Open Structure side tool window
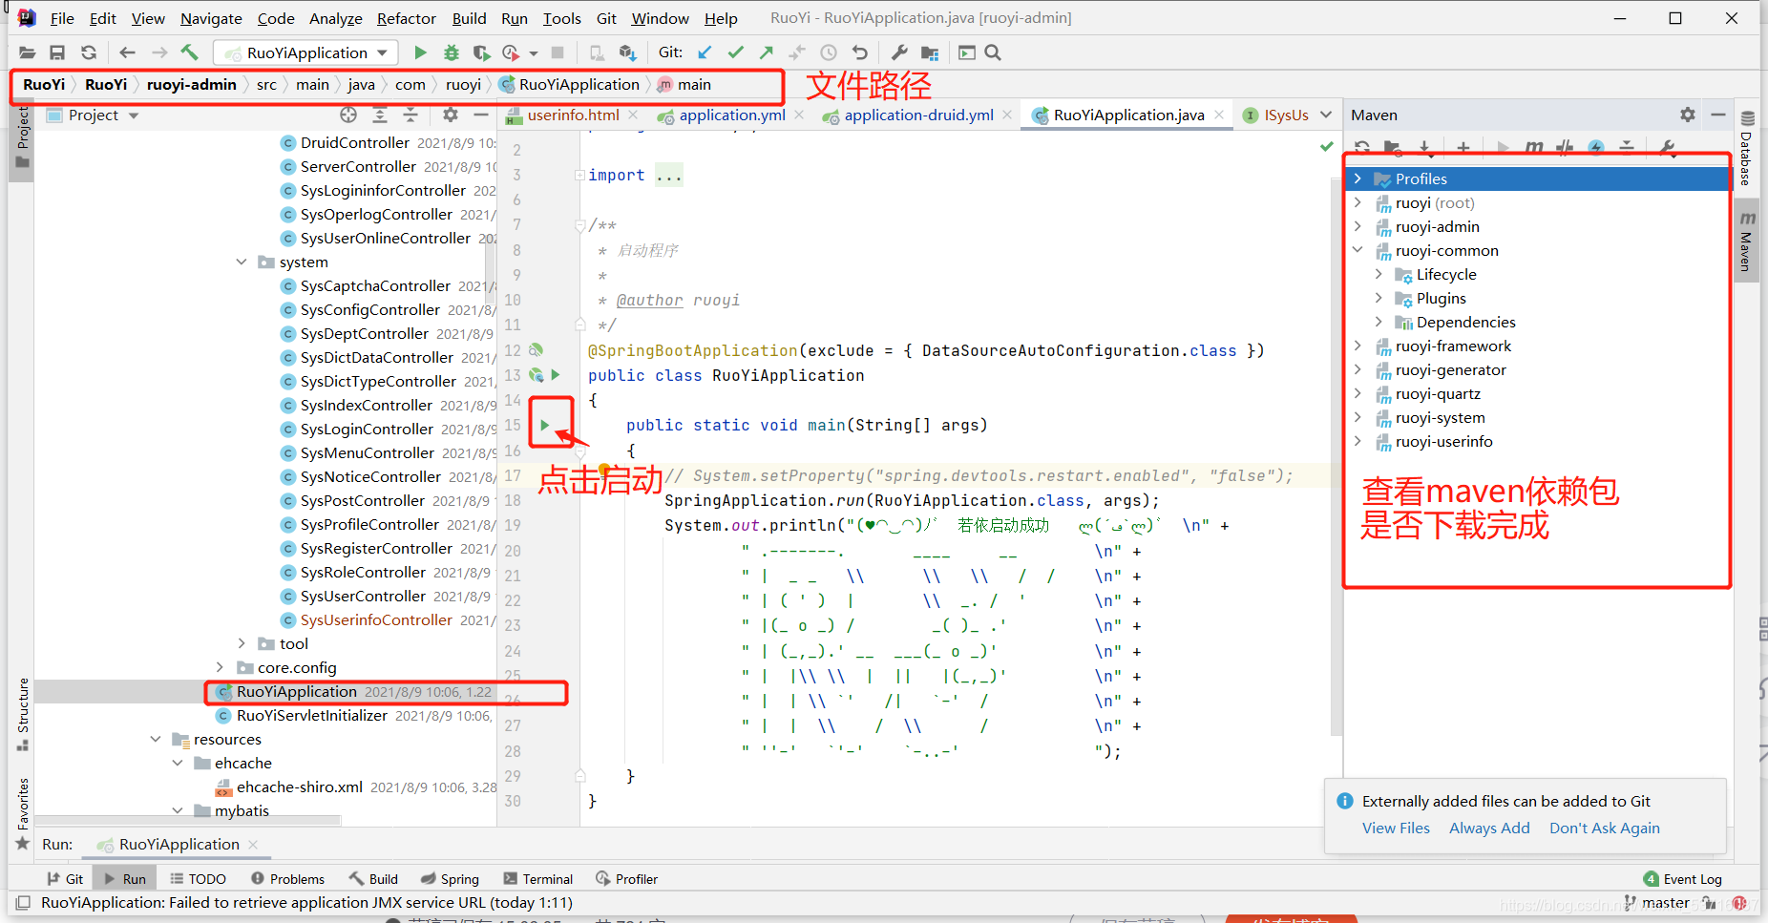The width and height of the screenshot is (1768, 923). point(23,714)
